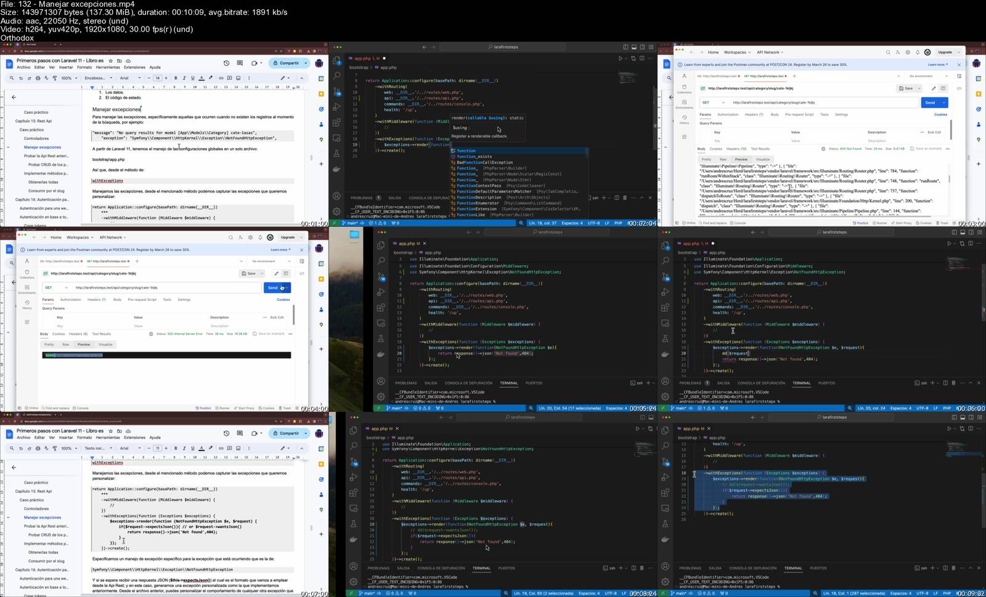Toggle primary sidebar layout icon in 00:02:04 frame

[x=625, y=47]
